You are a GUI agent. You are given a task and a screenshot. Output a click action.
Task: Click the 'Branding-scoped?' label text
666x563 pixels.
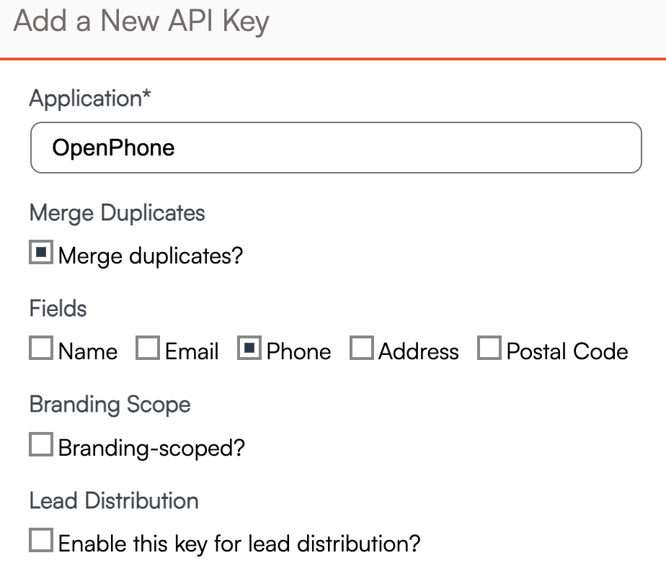pyautogui.click(x=151, y=448)
